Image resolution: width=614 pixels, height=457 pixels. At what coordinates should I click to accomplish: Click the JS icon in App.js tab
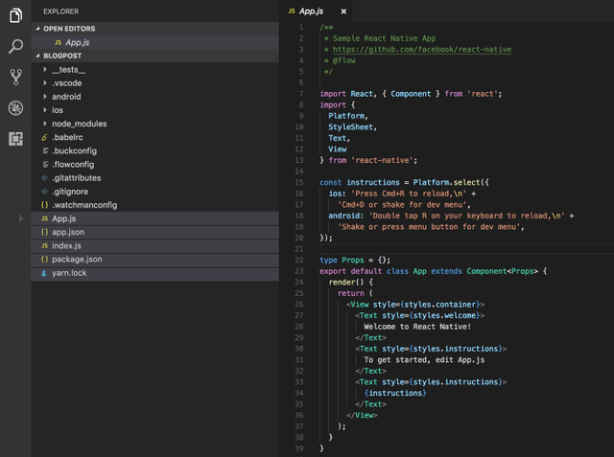292,11
